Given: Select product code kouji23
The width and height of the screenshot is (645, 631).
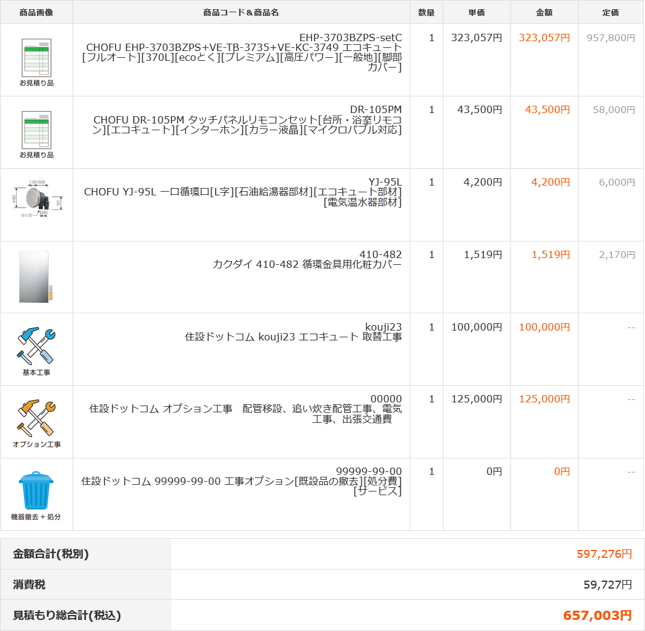Looking at the screenshot, I should coord(383,327).
